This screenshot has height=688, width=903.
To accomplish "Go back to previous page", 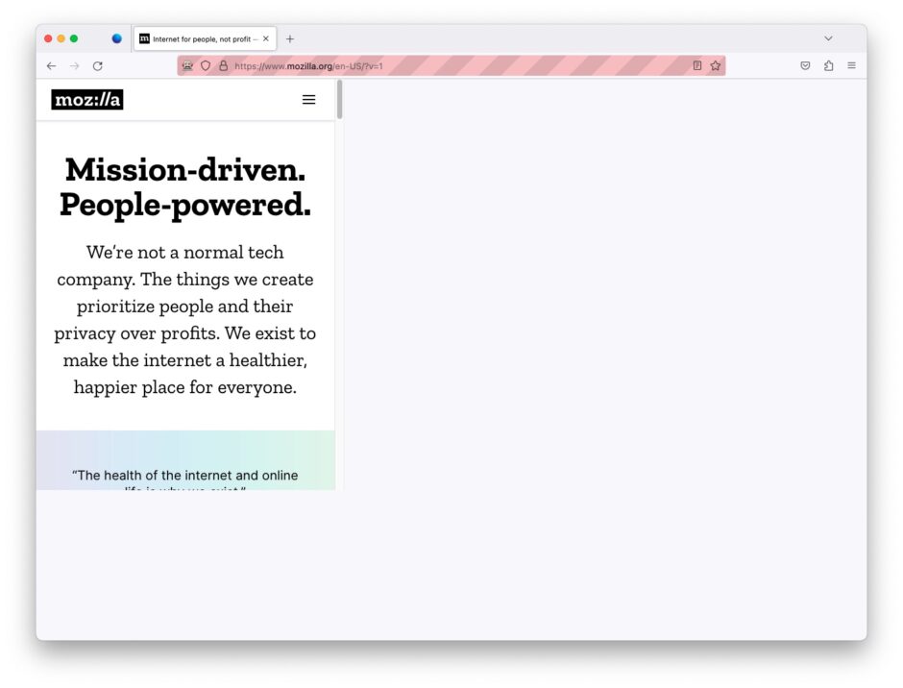I will (x=51, y=66).
